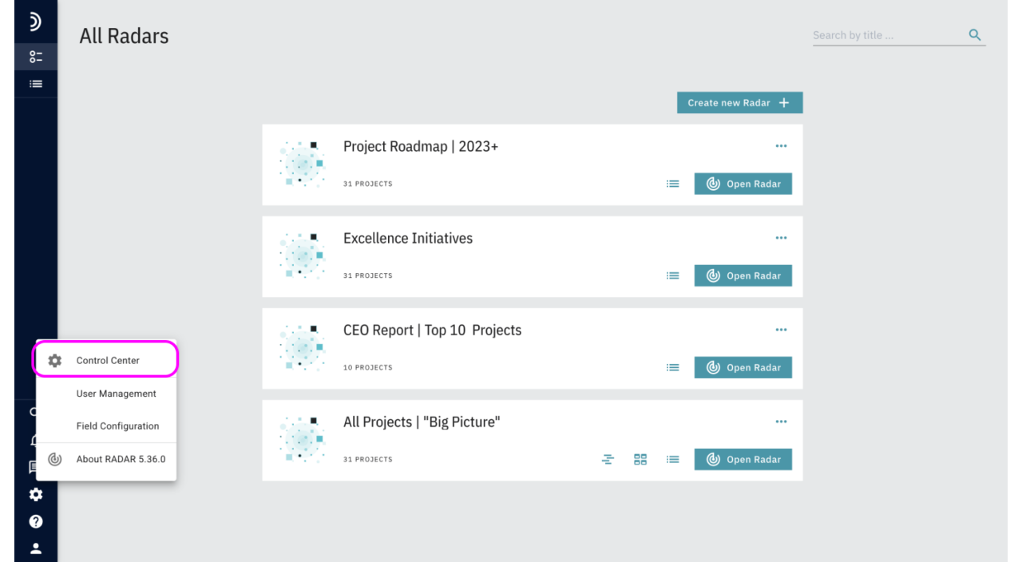Expand options for Excellence Initiatives radar

[x=781, y=237]
